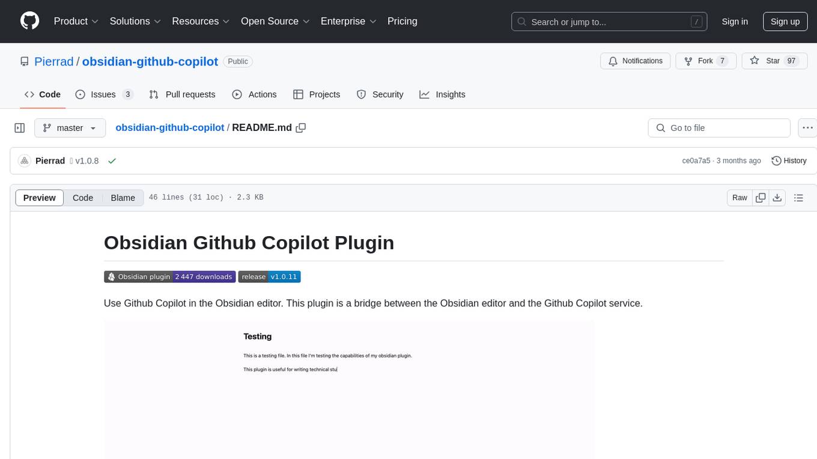Click the Star count 97
Image resolution: width=817 pixels, height=459 pixels.
[792, 61]
